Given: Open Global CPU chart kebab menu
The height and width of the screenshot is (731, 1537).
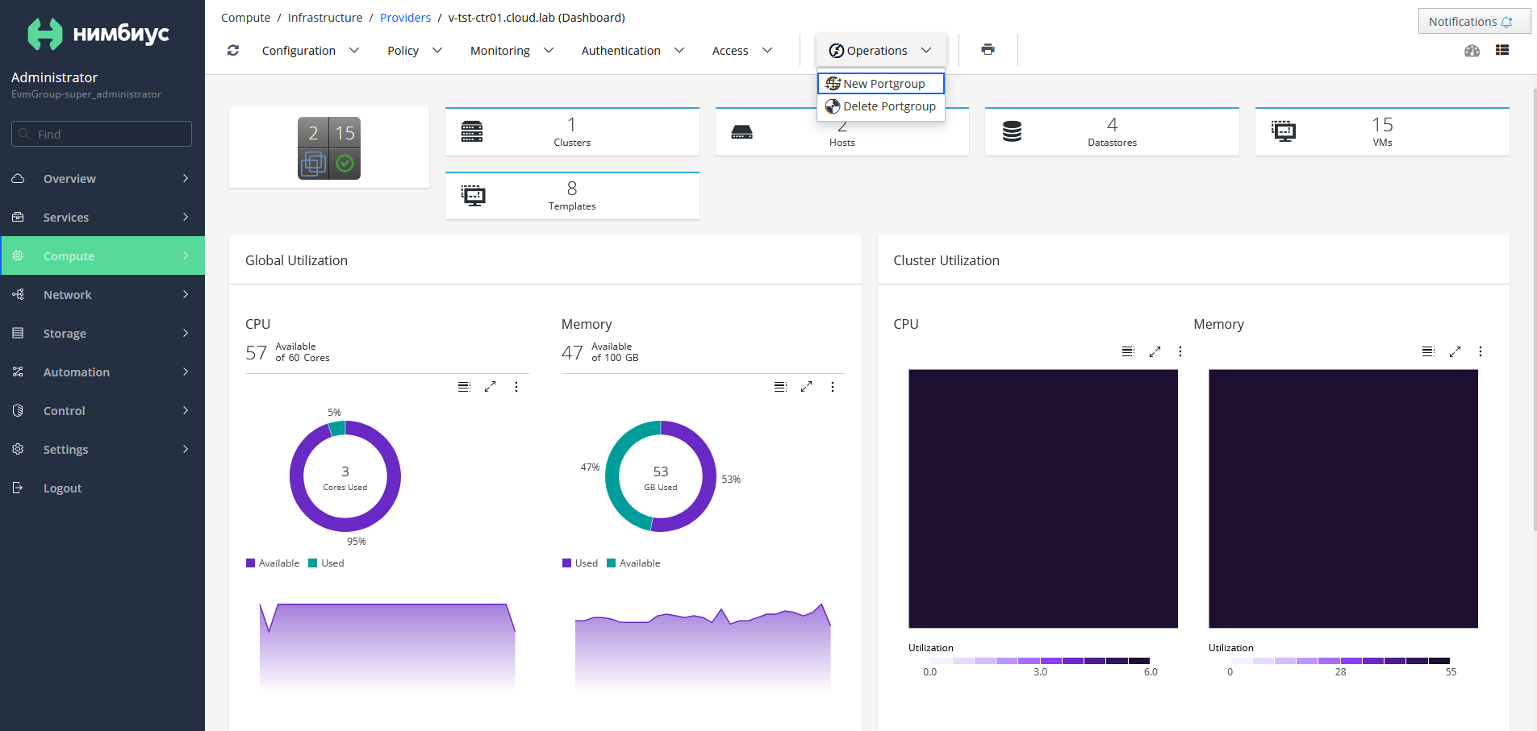Looking at the screenshot, I should pos(516,387).
